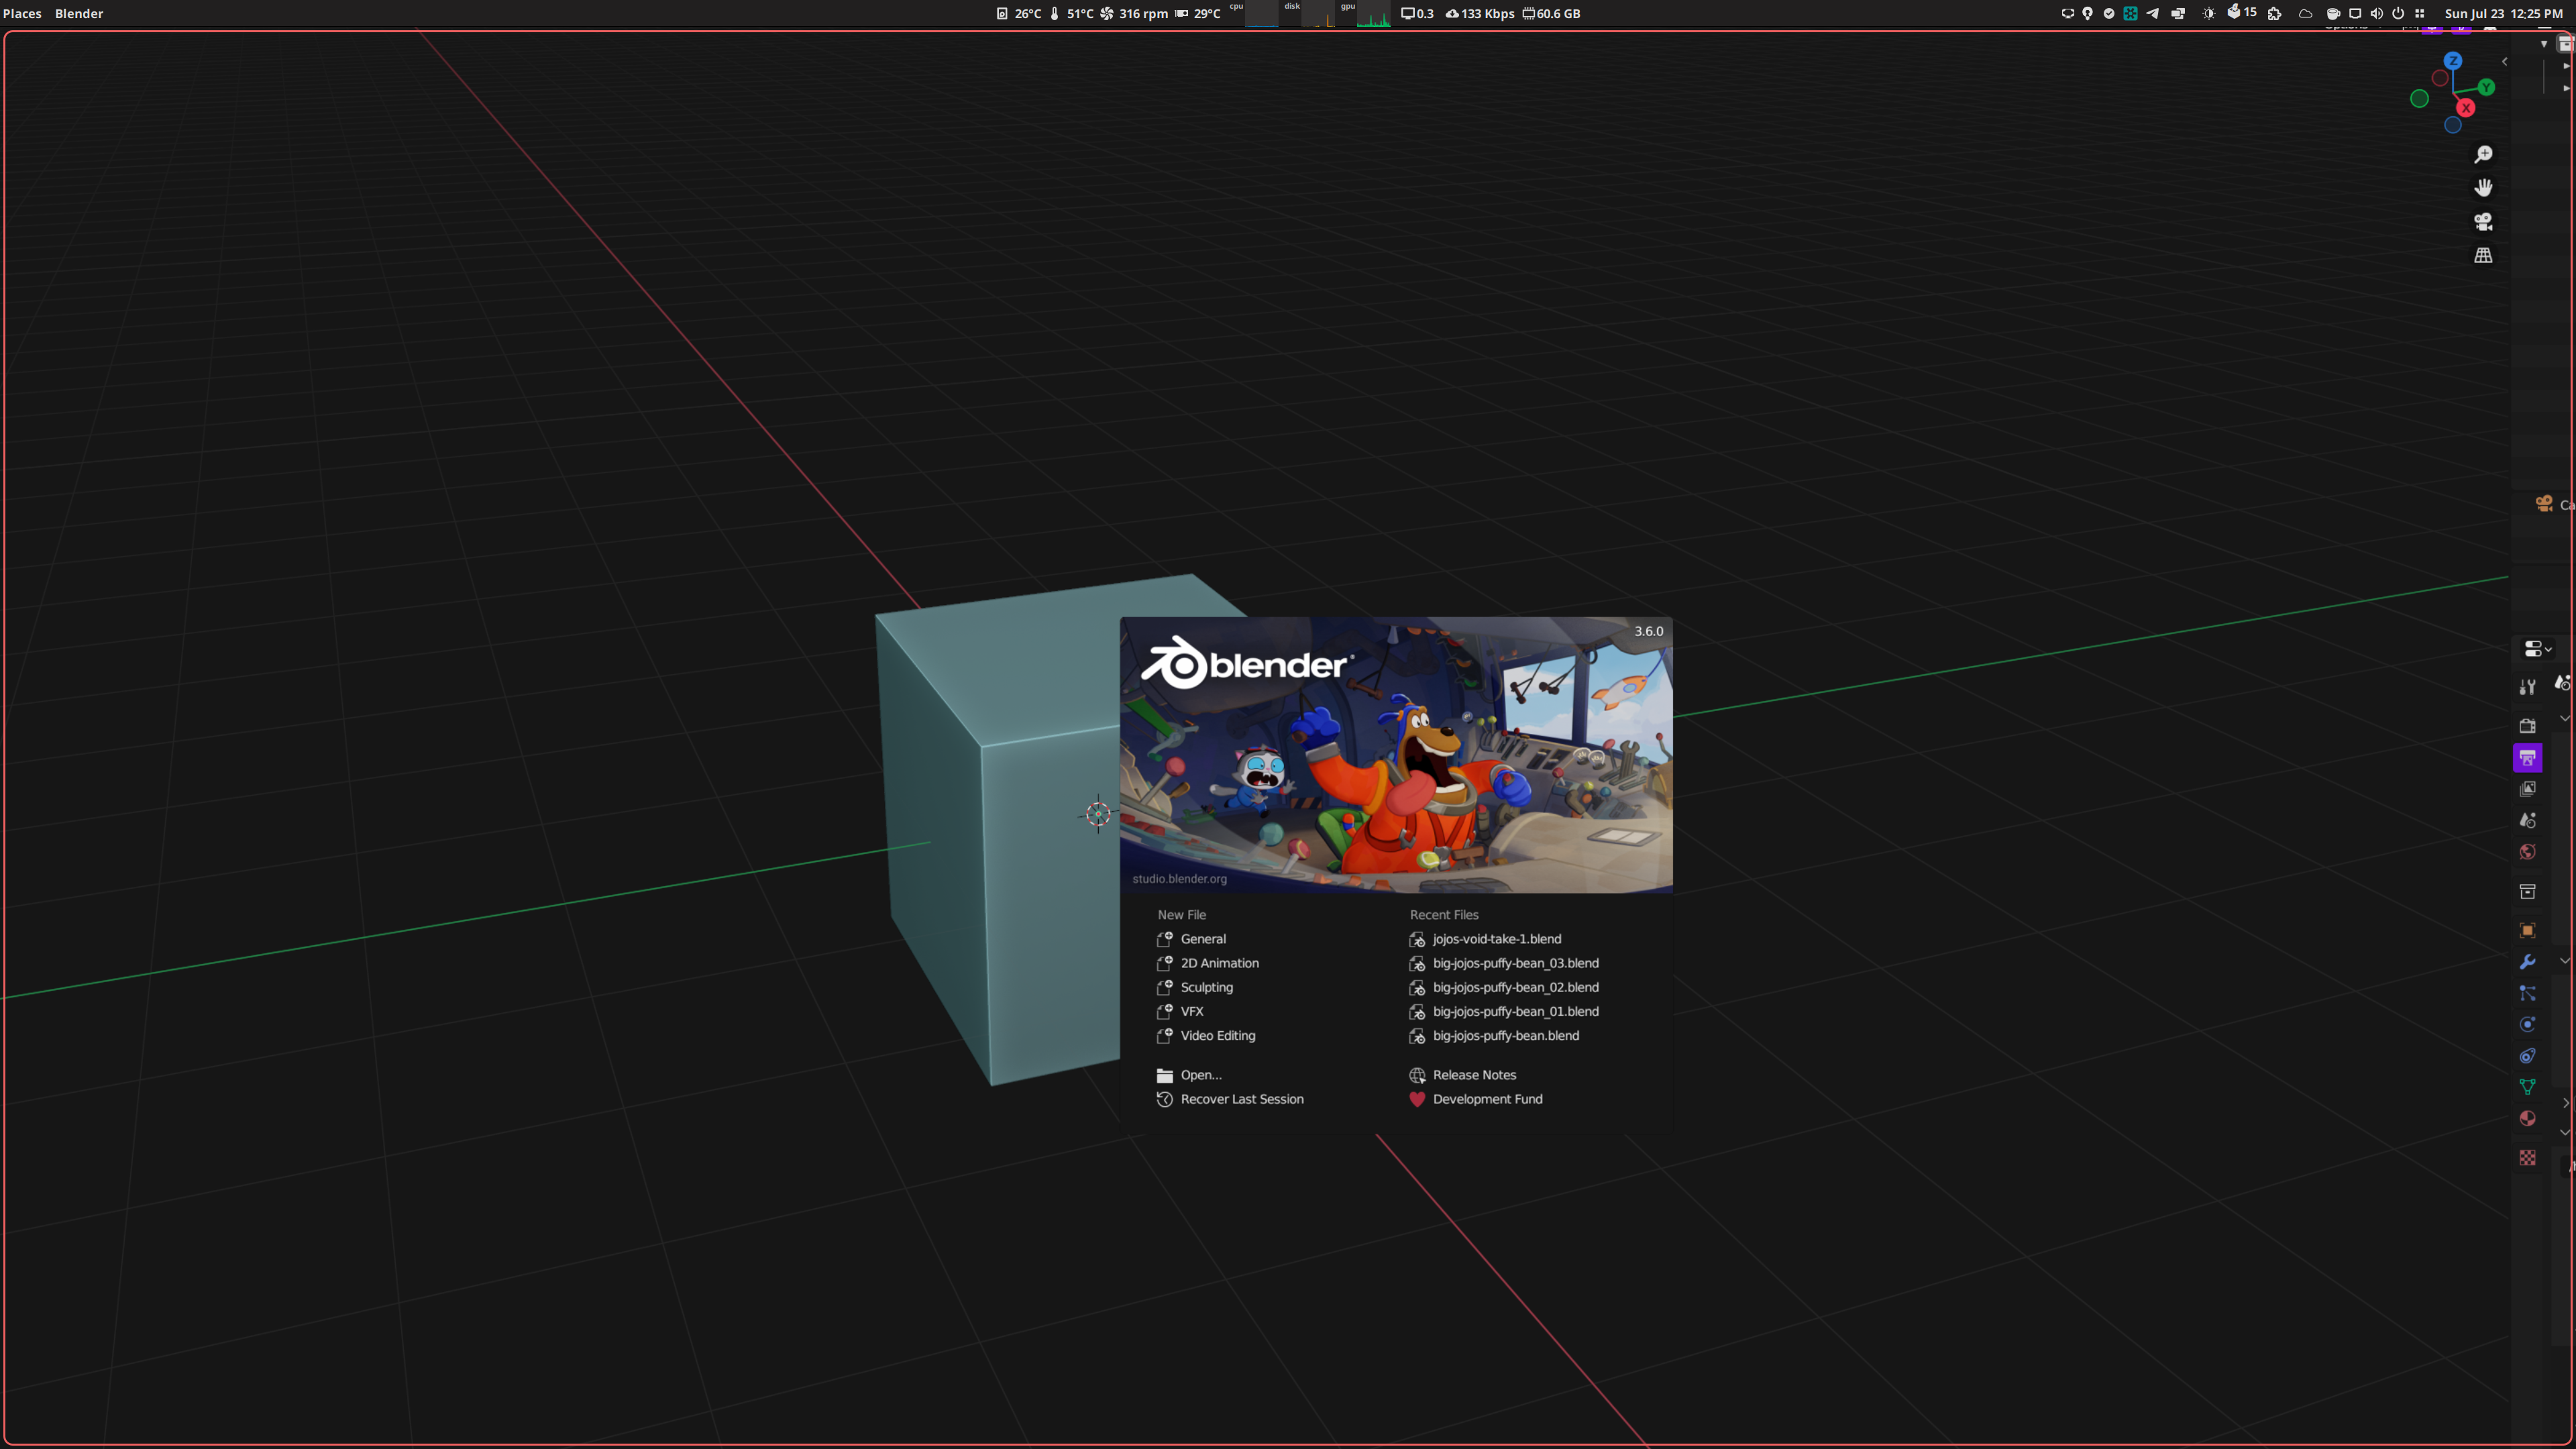
Task: Select the Render Properties tab
Action: pyautogui.click(x=2527, y=726)
